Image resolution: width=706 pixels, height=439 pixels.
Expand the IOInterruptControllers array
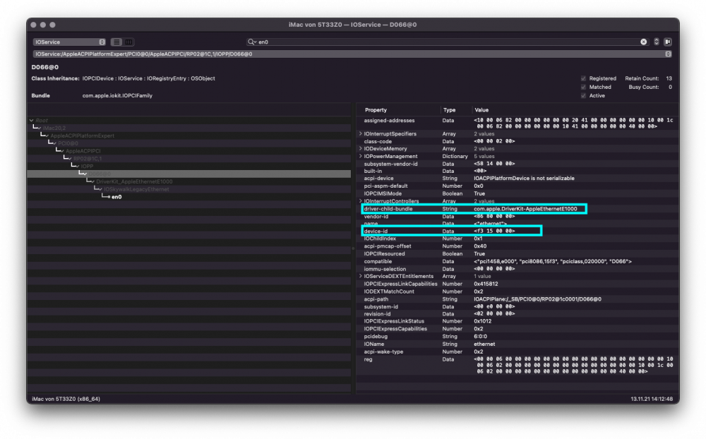click(361, 201)
